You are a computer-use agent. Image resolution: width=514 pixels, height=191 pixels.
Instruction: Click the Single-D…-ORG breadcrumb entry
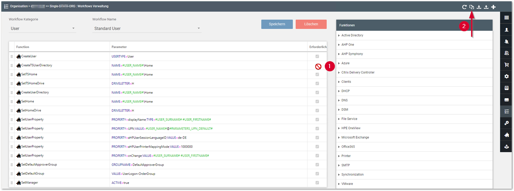click(62, 7)
